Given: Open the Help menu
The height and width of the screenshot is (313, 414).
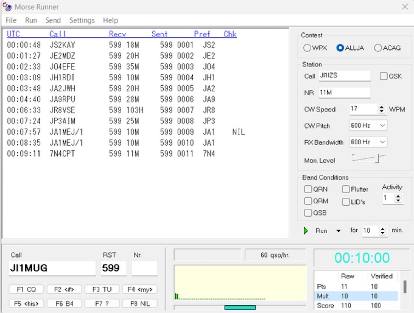Looking at the screenshot, I should tap(110, 20).
